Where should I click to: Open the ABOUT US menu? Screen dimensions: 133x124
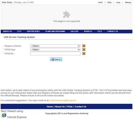[8, 31]
